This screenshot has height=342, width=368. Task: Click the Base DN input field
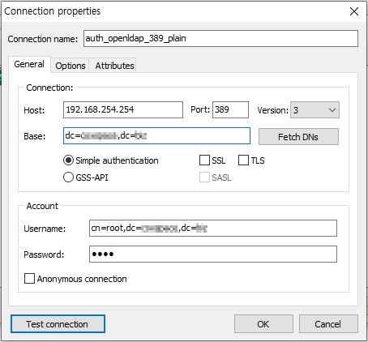(x=156, y=135)
